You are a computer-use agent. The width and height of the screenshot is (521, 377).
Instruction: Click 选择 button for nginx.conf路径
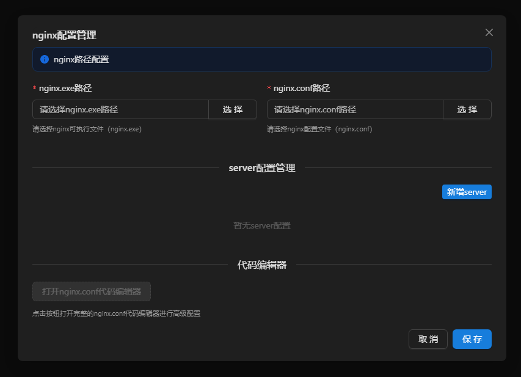[467, 109]
